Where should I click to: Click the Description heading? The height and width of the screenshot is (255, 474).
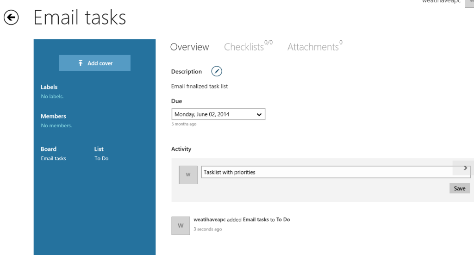(x=186, y=72)
